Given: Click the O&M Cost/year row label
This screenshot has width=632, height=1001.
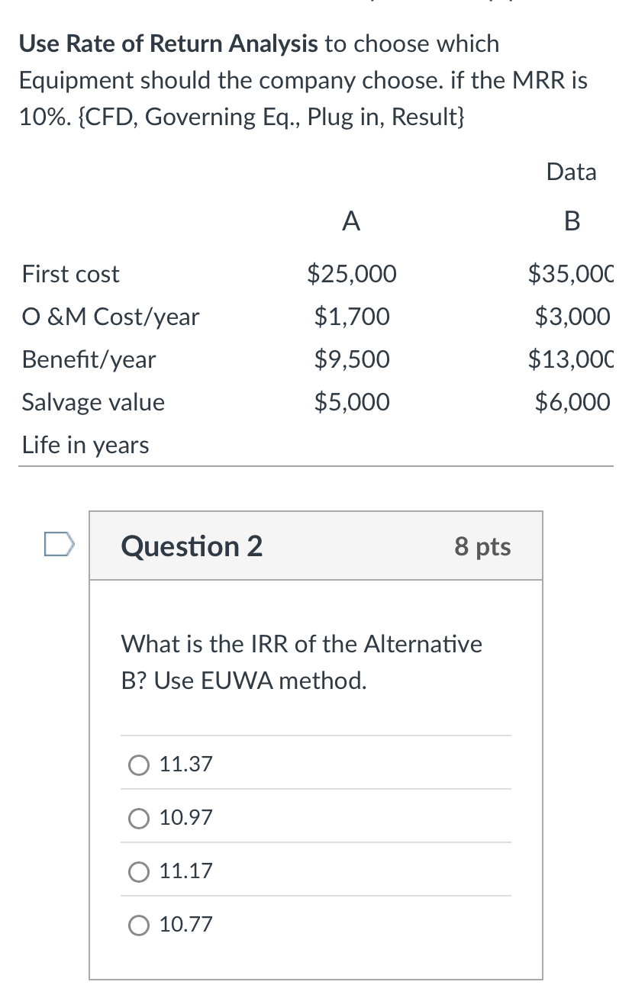Looking at the screenshot, I should point(111,317).
